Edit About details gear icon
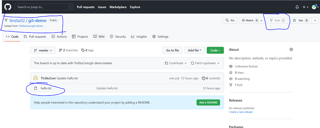The height and width of the screenshot is (128, 320). [291, 49]
